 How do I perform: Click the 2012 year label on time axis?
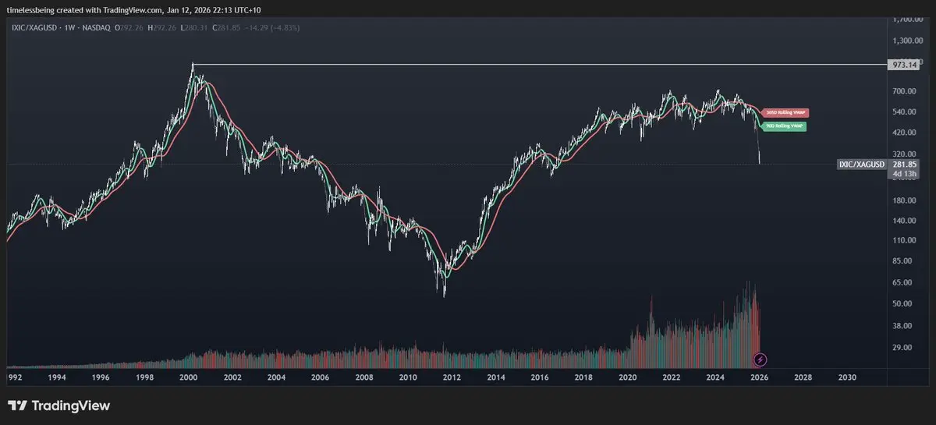tap(451, 377)
